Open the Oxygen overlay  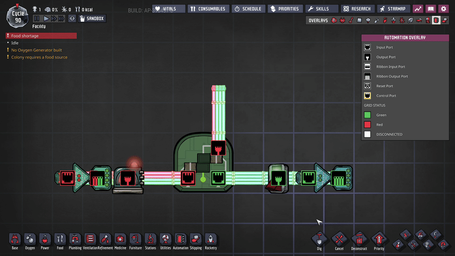point(334,20)
